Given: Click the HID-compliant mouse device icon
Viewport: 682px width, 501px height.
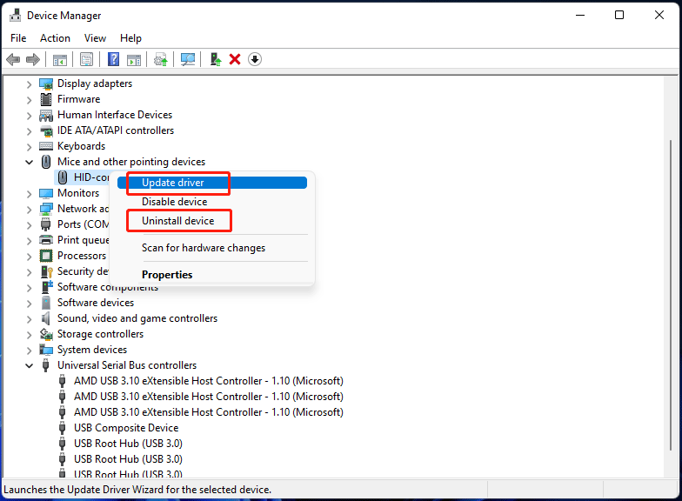Looking at the screenshot, I should 63,177.
